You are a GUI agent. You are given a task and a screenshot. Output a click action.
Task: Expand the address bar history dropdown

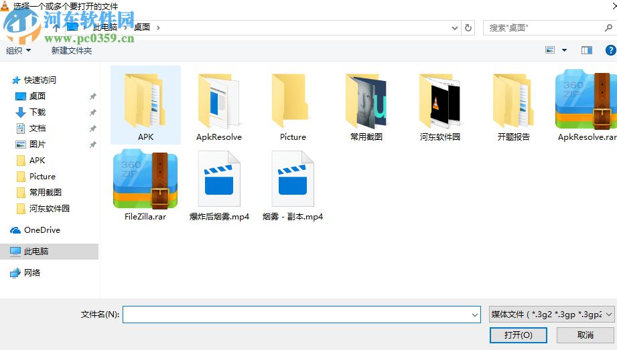[x=454, y=28]
